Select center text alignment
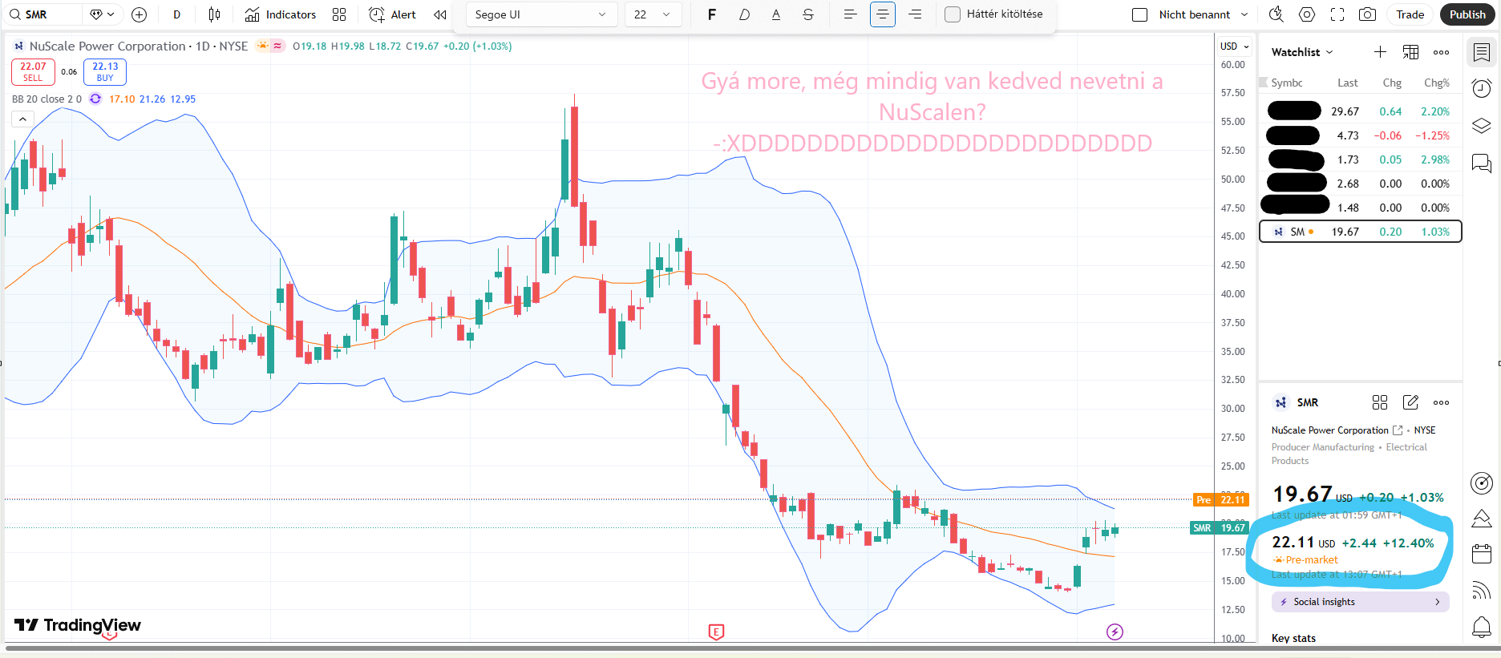 (882, 14)
